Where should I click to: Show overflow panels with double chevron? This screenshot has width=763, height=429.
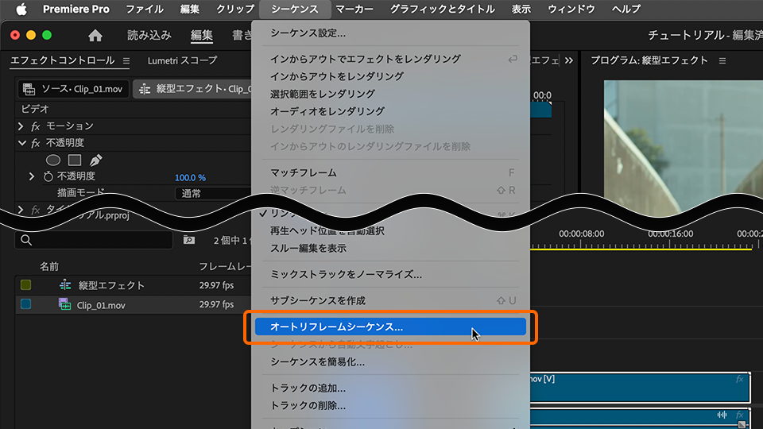tap(569, 61)
